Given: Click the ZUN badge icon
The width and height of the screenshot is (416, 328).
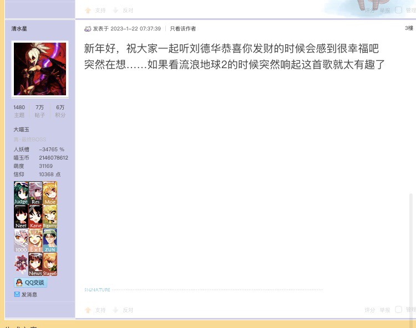Looking at the screenshot, I should pyautogui.click(x=50, y=241).
